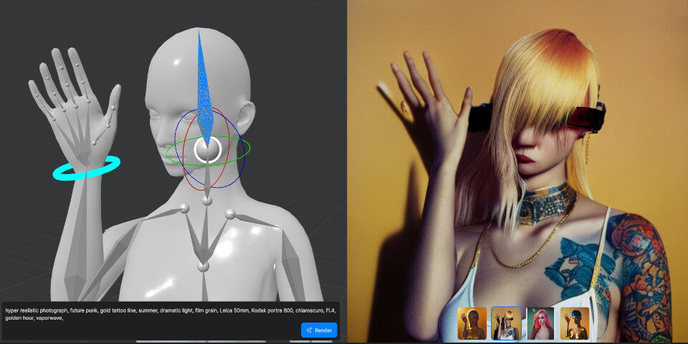Click the red rotation ring of the gizmo
The width and height of the screenshot is (688, 344).
188,161
